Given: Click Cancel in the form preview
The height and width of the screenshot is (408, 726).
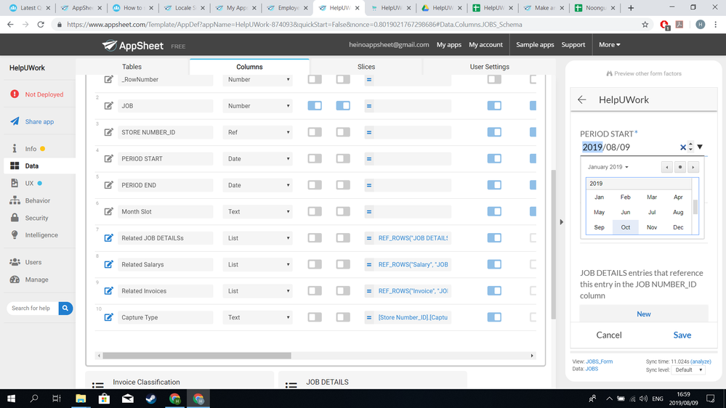Looking at the screenshot, I should click(x=609, y=335).
